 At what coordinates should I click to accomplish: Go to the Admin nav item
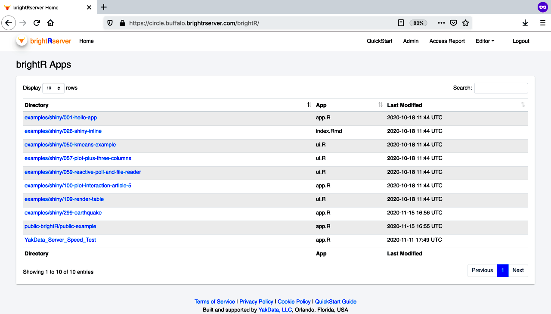[x=411, y=41]
